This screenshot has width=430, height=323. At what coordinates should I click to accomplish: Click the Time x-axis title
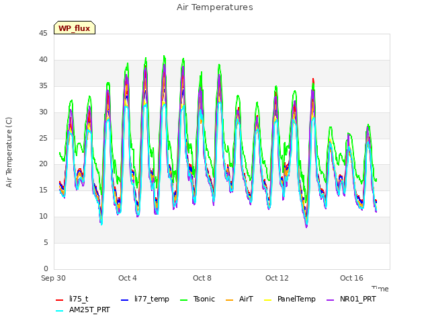(x=380, y=289)
